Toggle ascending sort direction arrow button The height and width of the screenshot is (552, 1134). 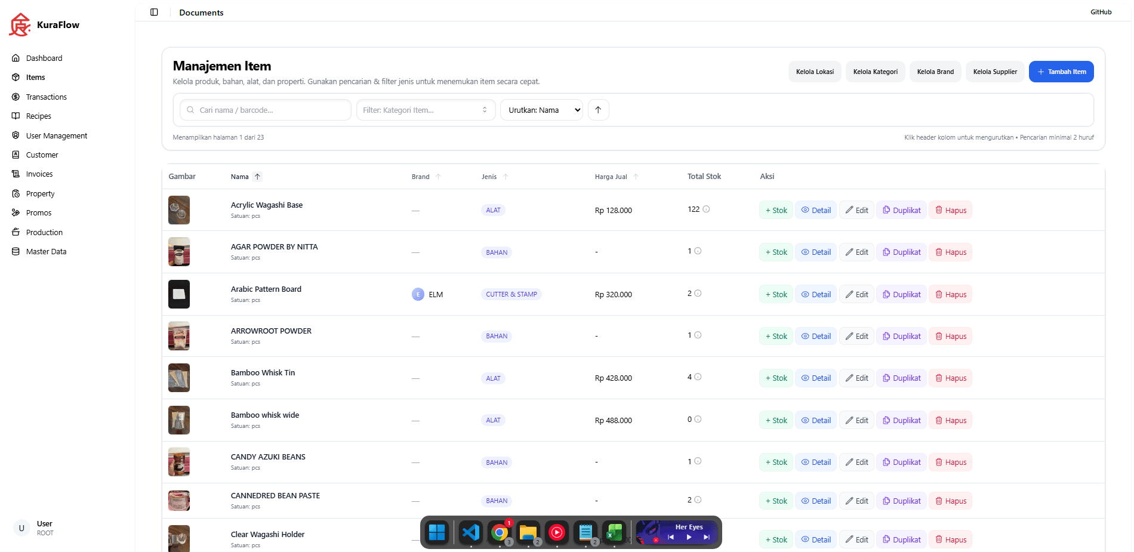pyautogui.click(x=598, y=109)
